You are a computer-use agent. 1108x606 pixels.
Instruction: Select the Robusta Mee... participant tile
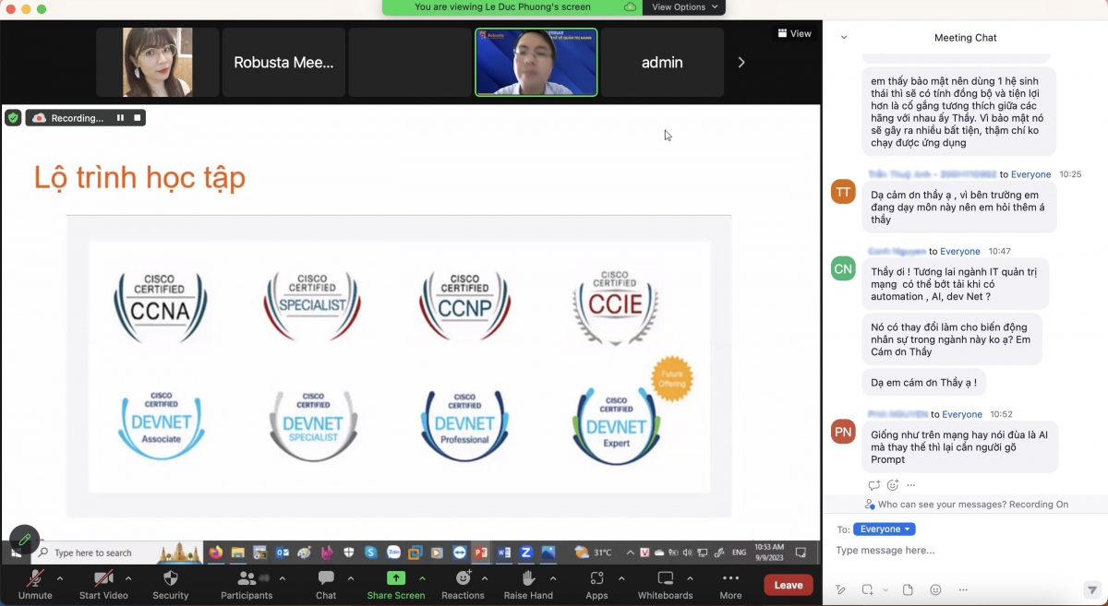(283, 63)
